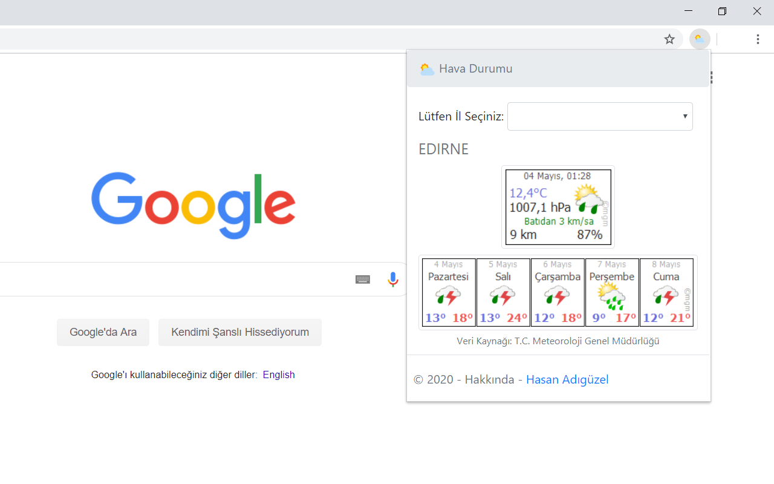This screenshot has width=774, height=484.
Task: Click the © 2020 - Hakkında text
Action: (464, 379)
